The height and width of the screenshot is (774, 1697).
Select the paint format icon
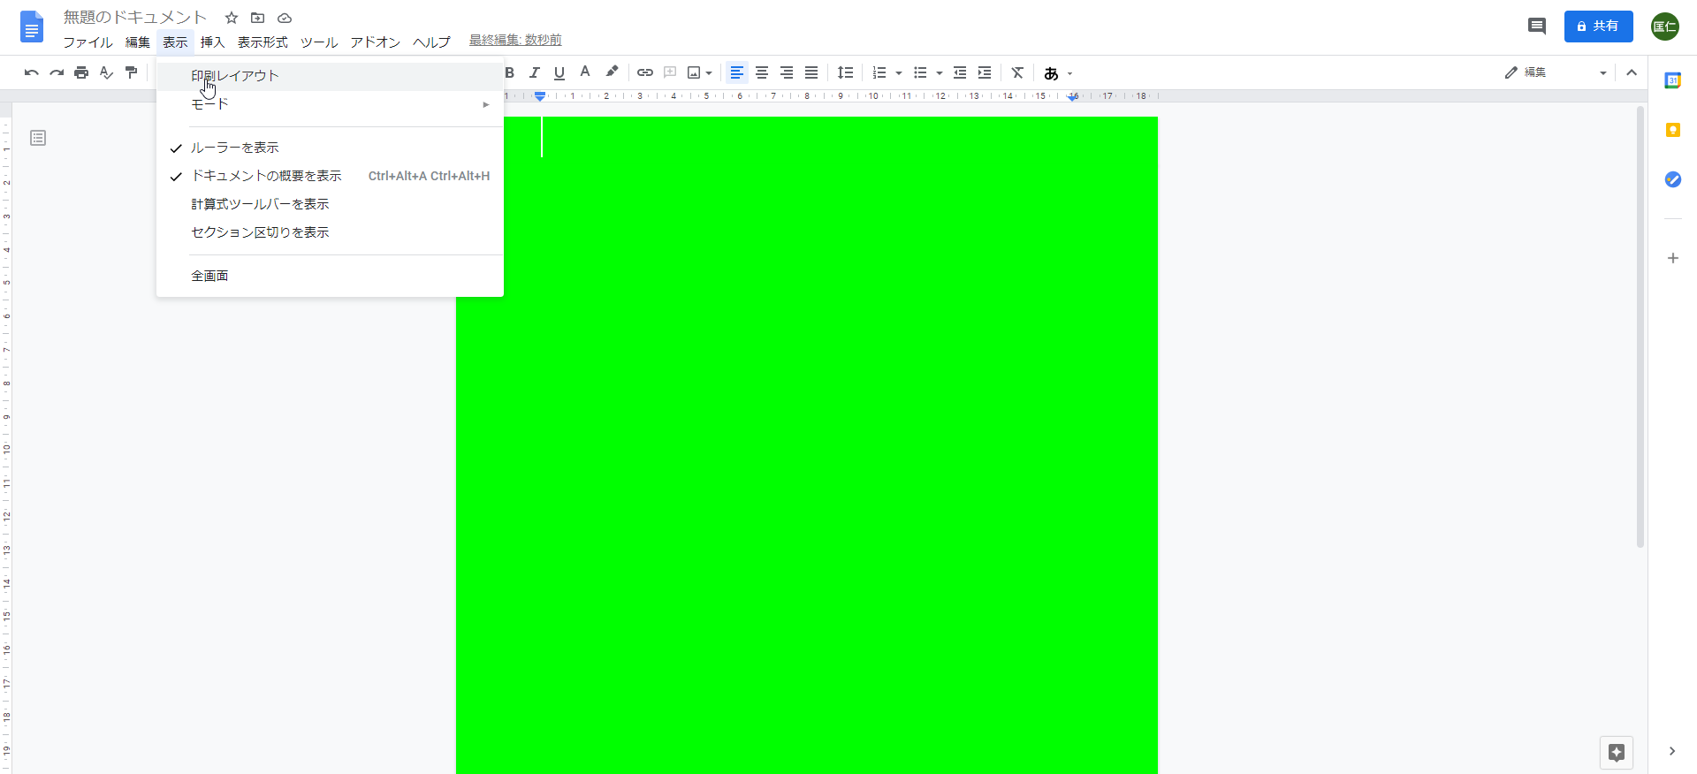click(131, 72)
